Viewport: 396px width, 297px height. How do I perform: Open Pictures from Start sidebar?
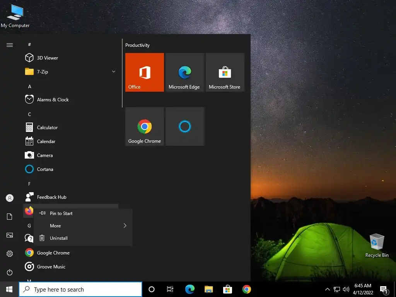tap(10, 235)
